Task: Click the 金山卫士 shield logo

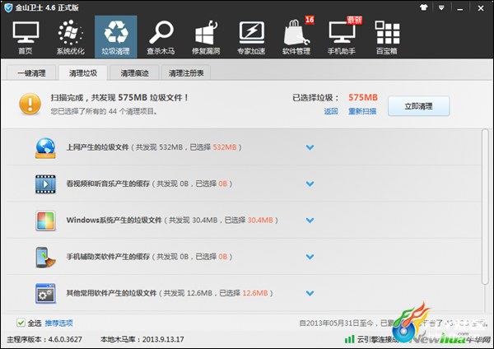Action: [8, 7]
